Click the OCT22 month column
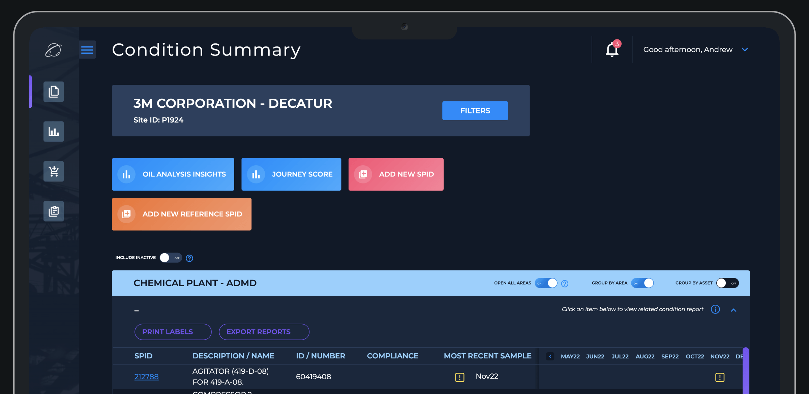Screen dimensions: 809x394 [695, 356]
